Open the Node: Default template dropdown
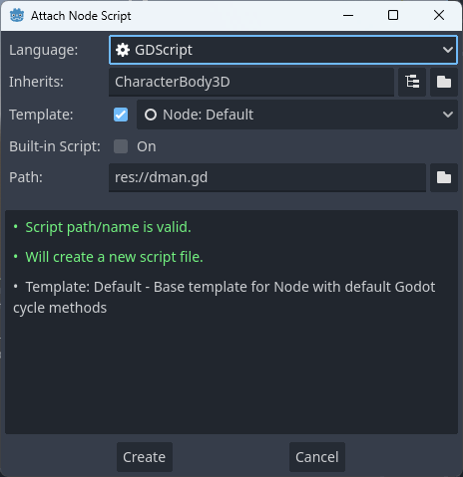The height and width of the screenshot is (477, 463). [x=297, y=115]
